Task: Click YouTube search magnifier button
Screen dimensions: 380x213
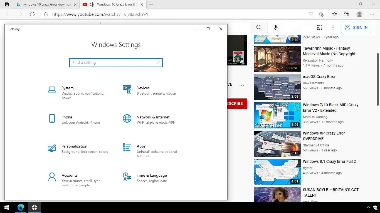Action: click(259, 27)
